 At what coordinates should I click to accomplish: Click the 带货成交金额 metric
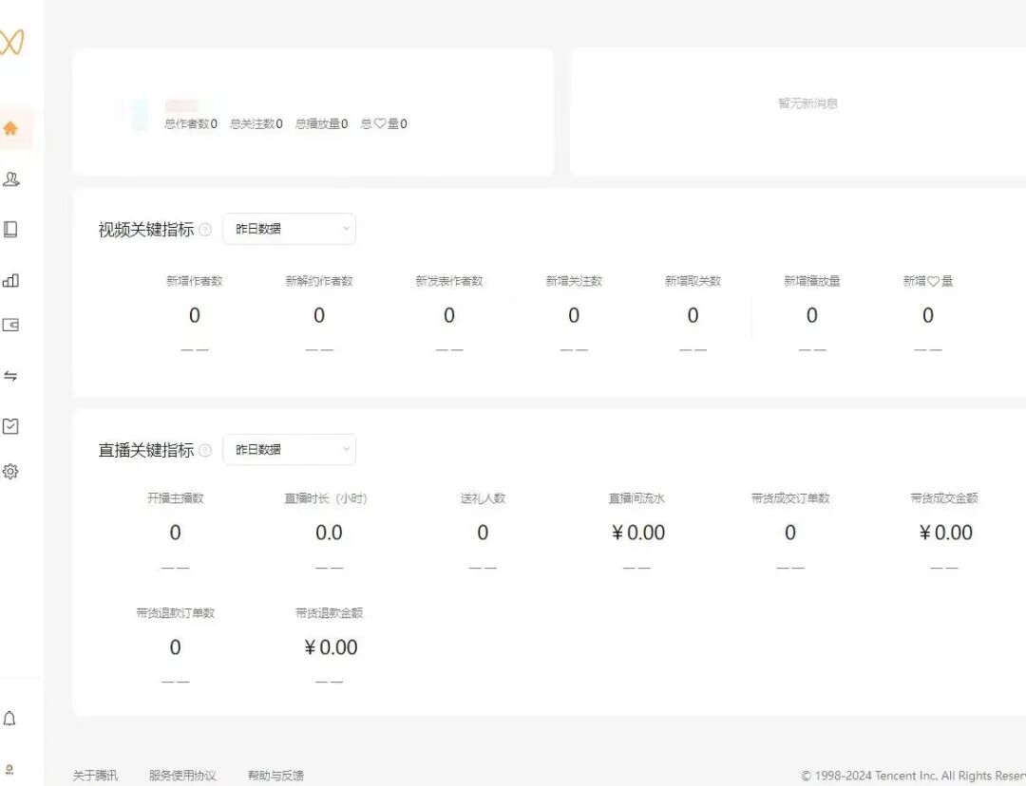pyautogui.click(x=945, y=533)
